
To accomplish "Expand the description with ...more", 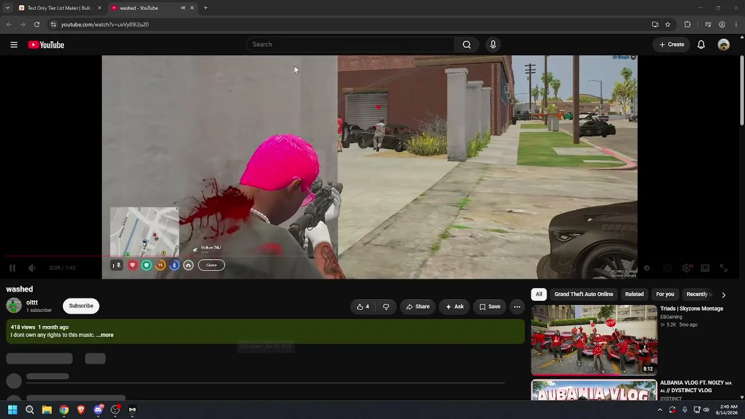I will tap(105, 335).
